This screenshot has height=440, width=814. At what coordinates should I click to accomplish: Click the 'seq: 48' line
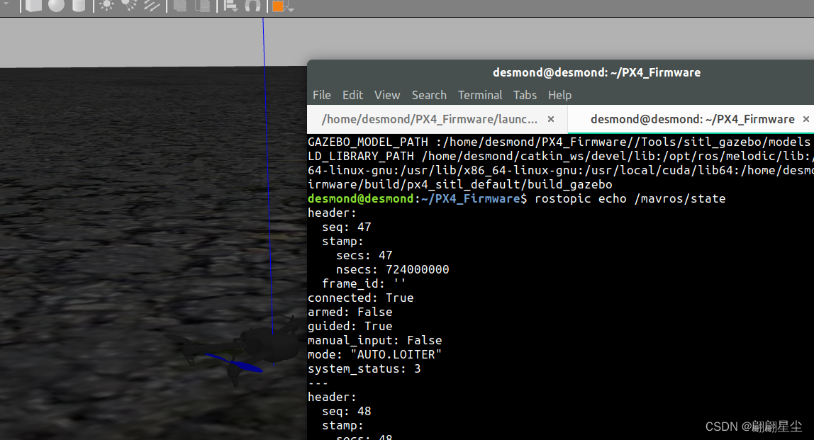pyautogui.click(x=346, y=412)
